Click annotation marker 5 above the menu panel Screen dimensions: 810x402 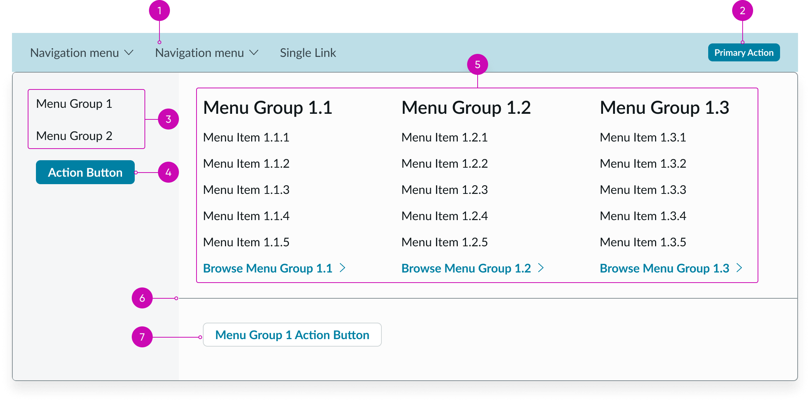point(478,64)
